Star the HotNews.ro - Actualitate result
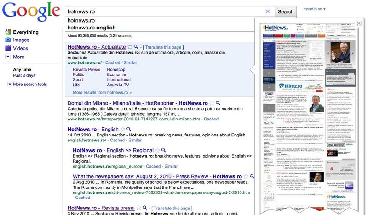The height and width of the screenshot is (215, 368). coord(130,47)
